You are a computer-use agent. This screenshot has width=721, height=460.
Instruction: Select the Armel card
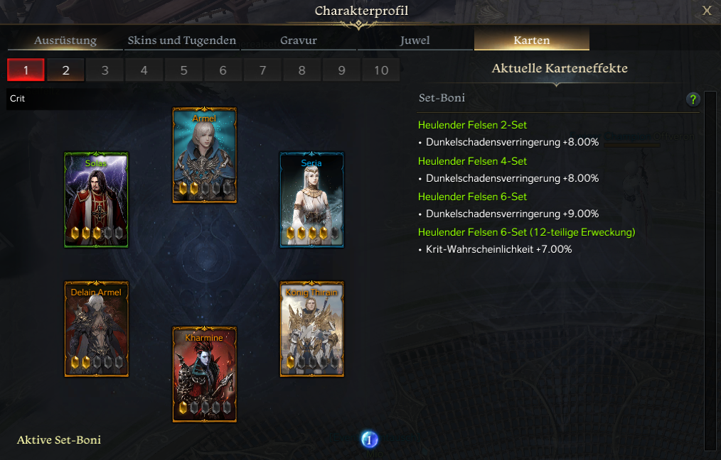(205, 155)
